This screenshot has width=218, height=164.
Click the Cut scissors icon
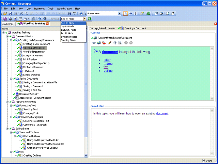(x=21, y=14)
